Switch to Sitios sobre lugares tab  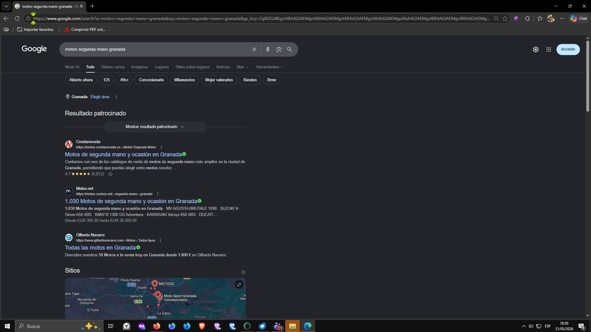[x=192, y=67]
